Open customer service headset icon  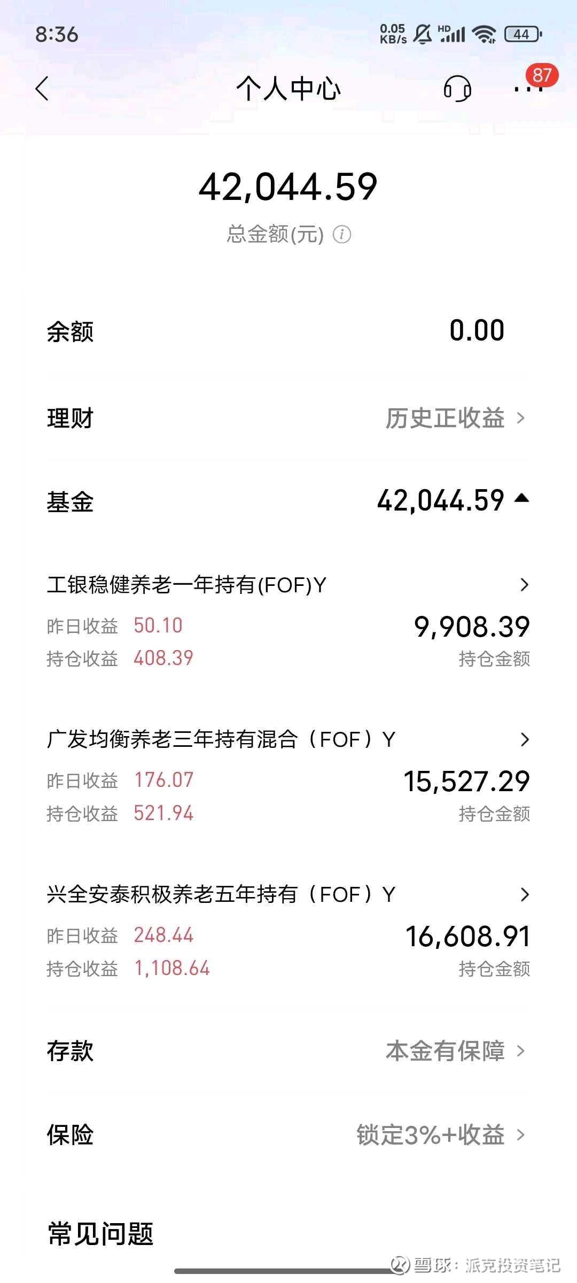click(457, 89)
